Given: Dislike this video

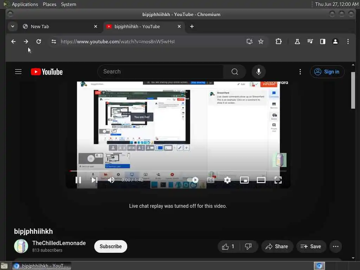Looking at the screenshot, I should pyautogui.click(x=249, y=246).
